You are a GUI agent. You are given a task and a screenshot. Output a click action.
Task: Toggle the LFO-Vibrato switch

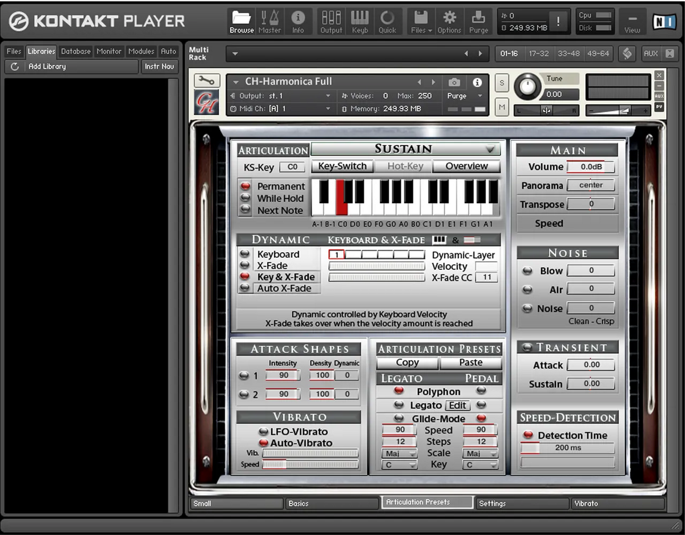(263, 432)
